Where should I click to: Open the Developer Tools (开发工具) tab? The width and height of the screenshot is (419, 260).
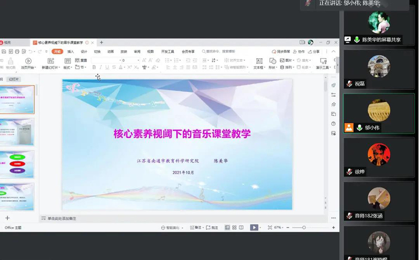point(168,51)
